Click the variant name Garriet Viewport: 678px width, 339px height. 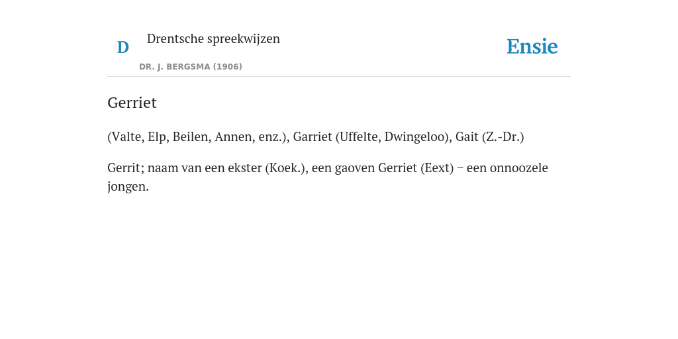[x=313, y=136]
